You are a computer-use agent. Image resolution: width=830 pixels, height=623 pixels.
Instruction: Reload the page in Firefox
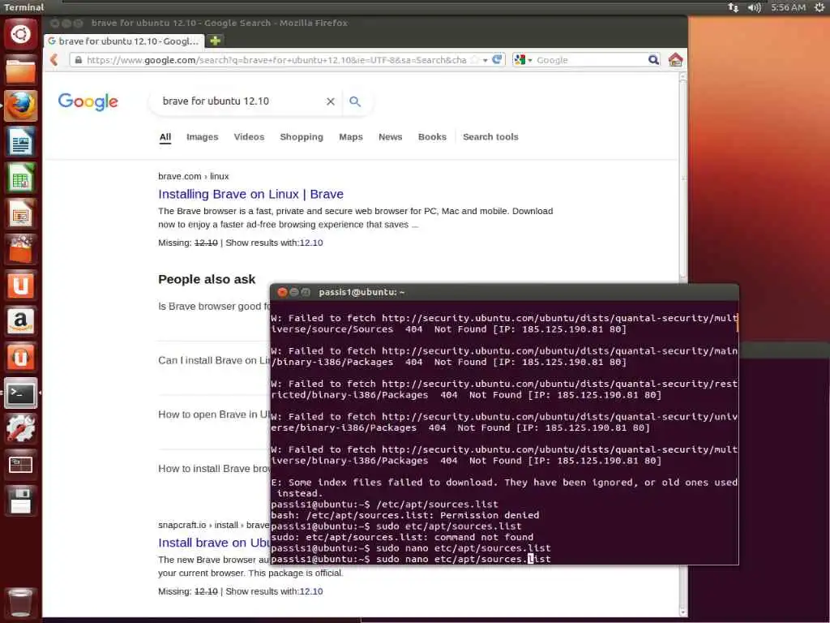point(497,59)
